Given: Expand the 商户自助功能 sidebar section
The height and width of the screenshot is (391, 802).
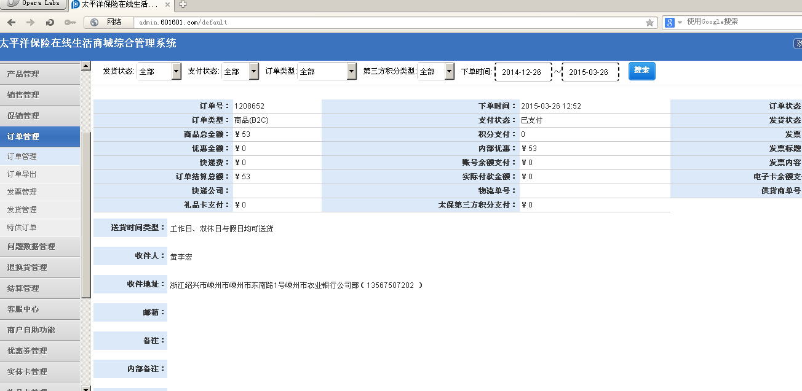Looking at the screenshot, I should (40, 330).
